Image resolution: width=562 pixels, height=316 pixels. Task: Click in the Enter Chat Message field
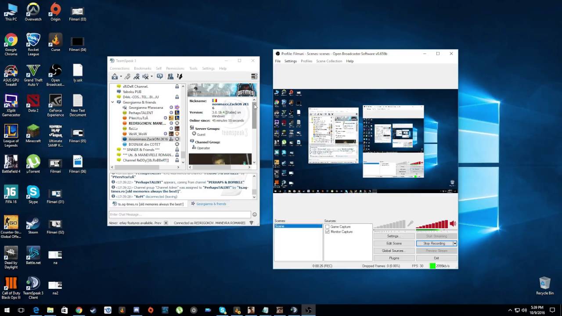click(x=180, y=215)
